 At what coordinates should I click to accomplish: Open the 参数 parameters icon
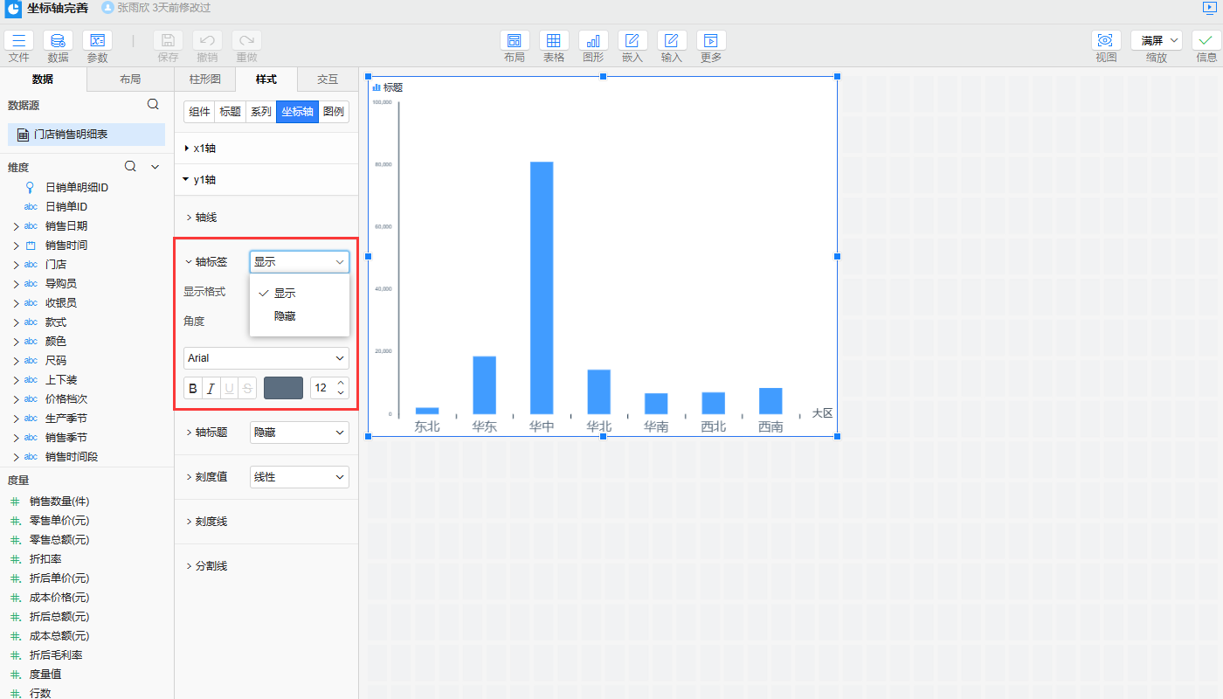(x=97, y=40)
